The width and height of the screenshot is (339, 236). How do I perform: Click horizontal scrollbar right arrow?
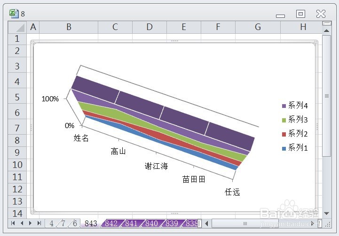point(312,223)
